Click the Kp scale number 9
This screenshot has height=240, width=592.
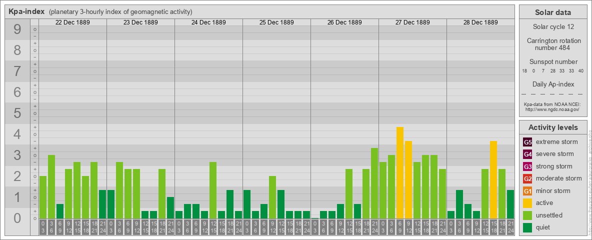click(x=17, y=29)
